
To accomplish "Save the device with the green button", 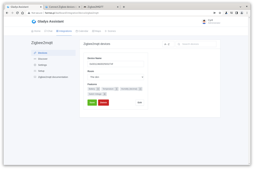I will (92, 103).
